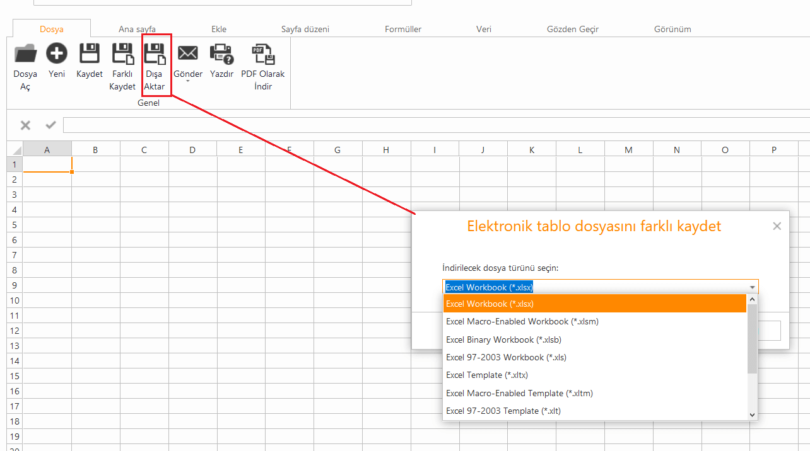Image resolution: width=810 pixels, height=451 pixels.
Task: Choose Excel 97-2003 Workbook (*.xls)
Action: pyautogui.click(x=594, y=357)
